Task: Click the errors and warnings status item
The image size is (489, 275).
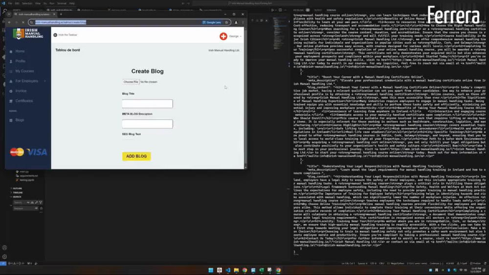Action: pyautogui.click(x=16, y=263)
